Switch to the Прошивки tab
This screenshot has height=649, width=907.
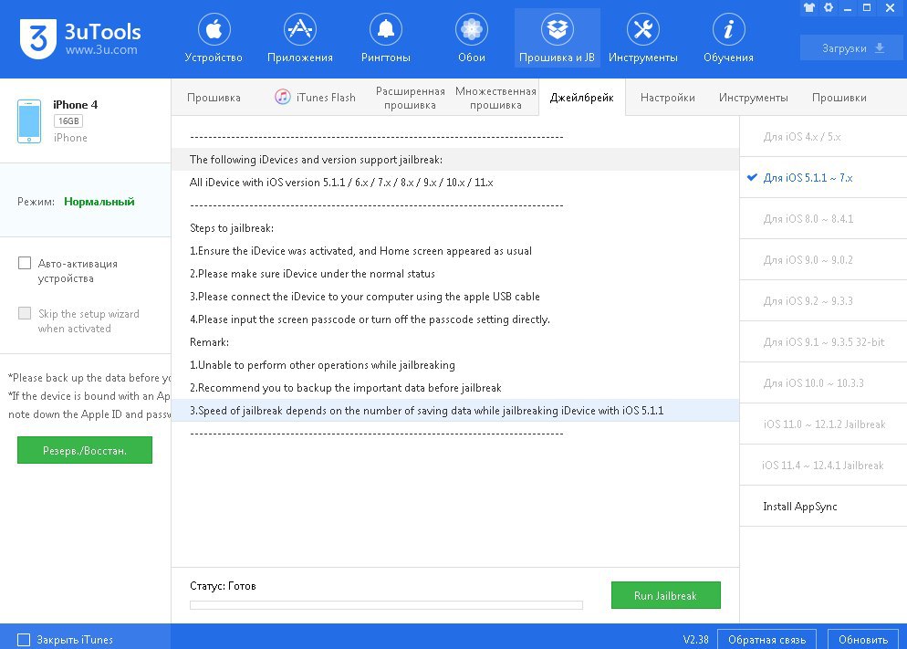pos(839,98)
